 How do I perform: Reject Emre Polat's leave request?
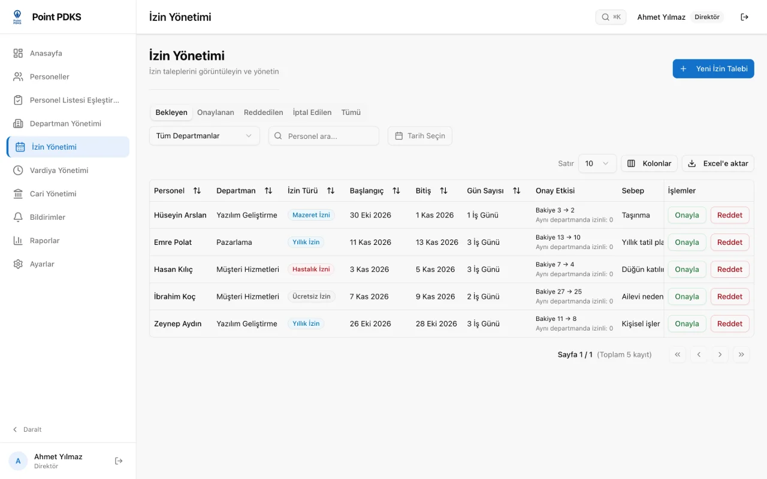pyautogui.click(x=730, y=242)
